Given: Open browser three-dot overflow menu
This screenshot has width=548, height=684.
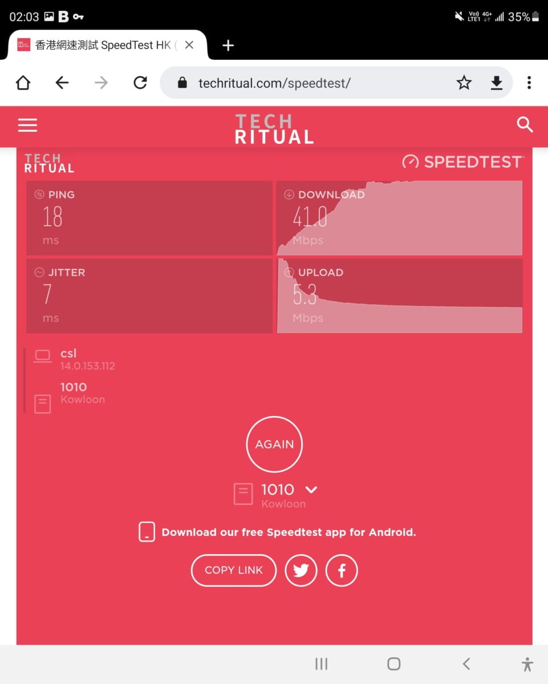Looking at the screenshot, I should coord(529,83).
